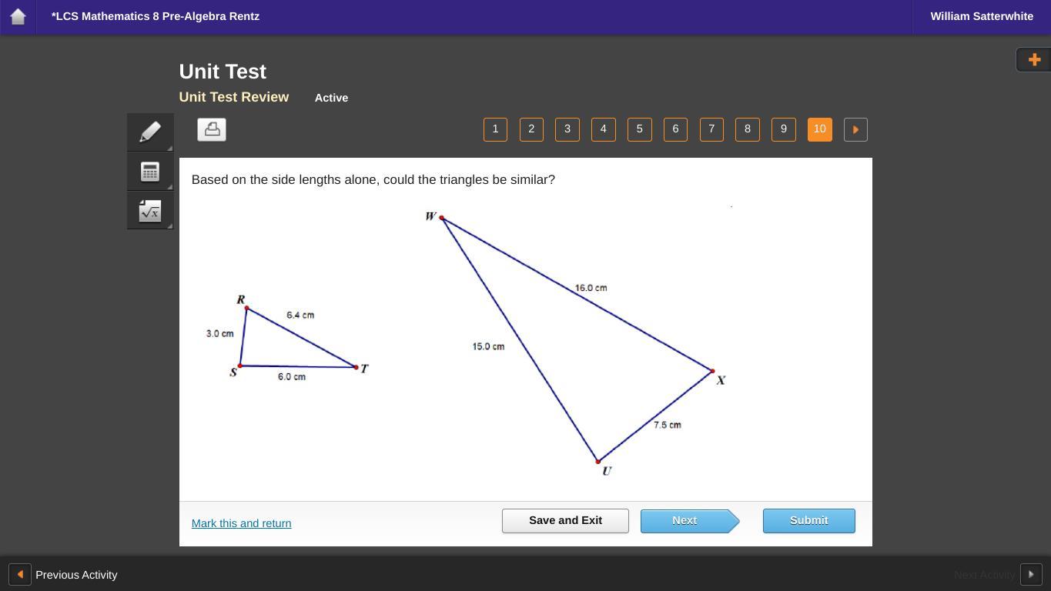Open the square root equation tool
Viewport: 1051px width, 591px height.
tap(150, 211)
